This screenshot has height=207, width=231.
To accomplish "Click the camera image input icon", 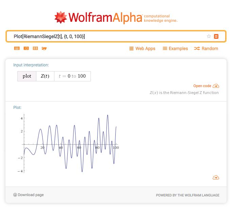I will (26, 48).
